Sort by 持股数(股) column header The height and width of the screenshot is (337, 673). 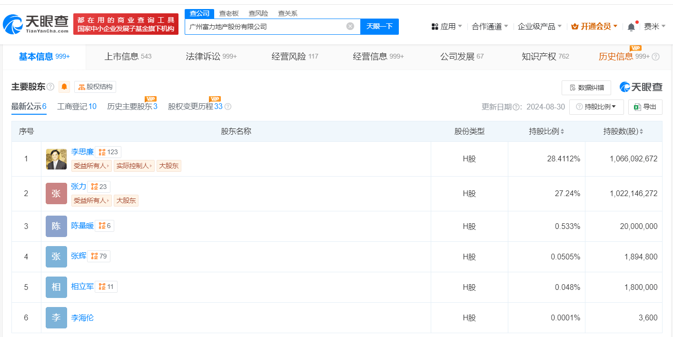623,131
